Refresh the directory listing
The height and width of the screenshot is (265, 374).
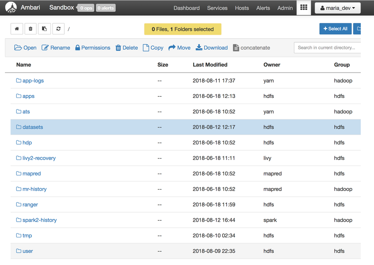[x=58, y=29]
